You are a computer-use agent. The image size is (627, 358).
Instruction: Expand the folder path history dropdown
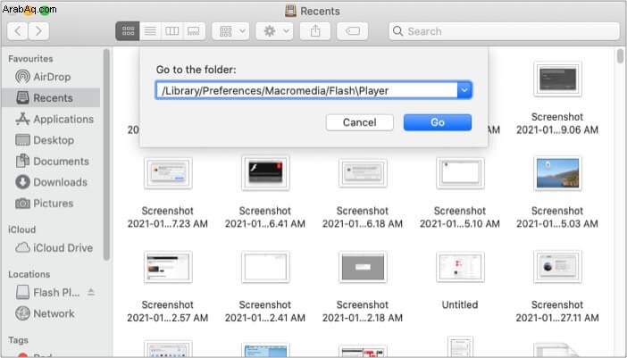pos(464,90)
